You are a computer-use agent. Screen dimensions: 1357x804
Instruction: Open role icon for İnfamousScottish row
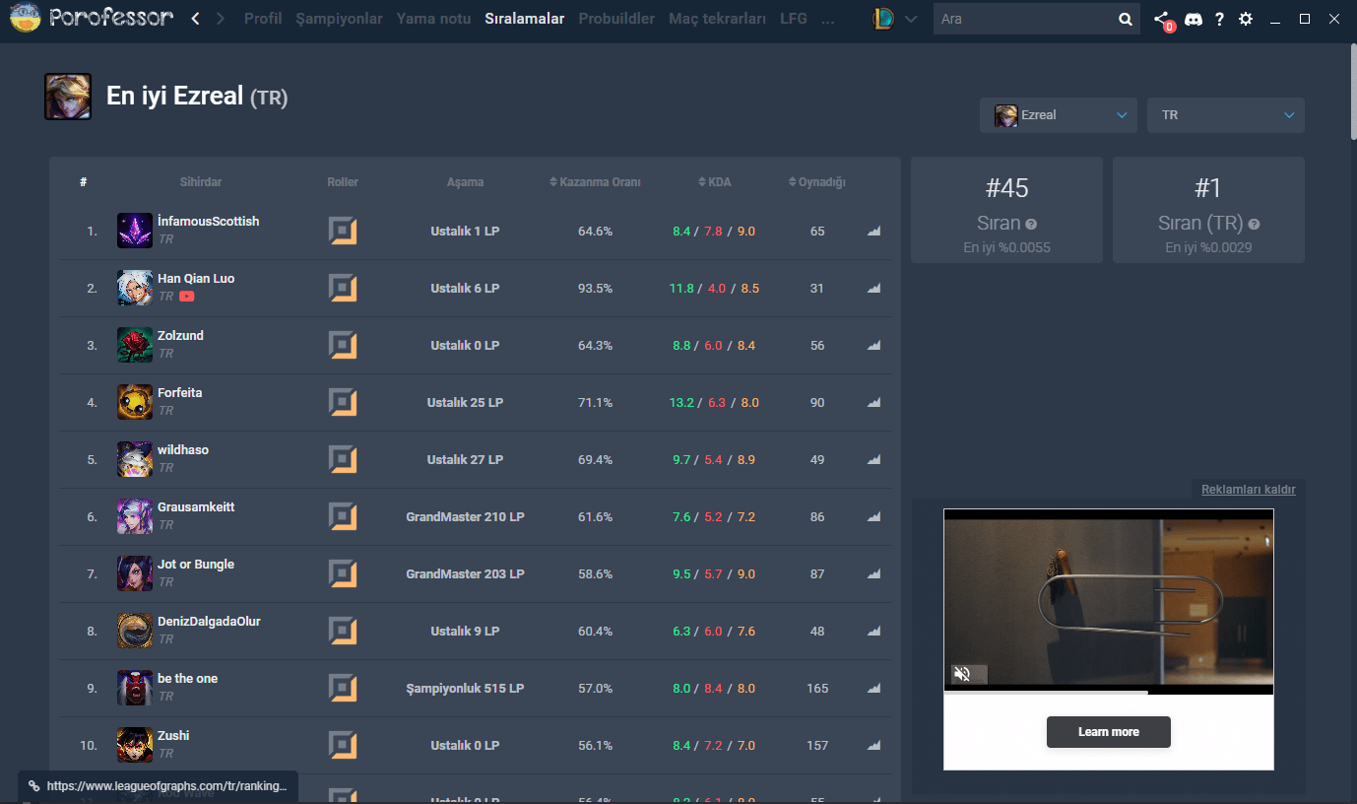tap(342, 232)
